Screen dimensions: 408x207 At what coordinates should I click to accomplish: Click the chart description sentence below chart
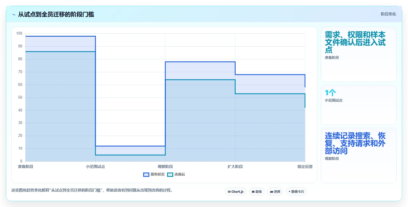pyautogui.click(x=93, y=190)
